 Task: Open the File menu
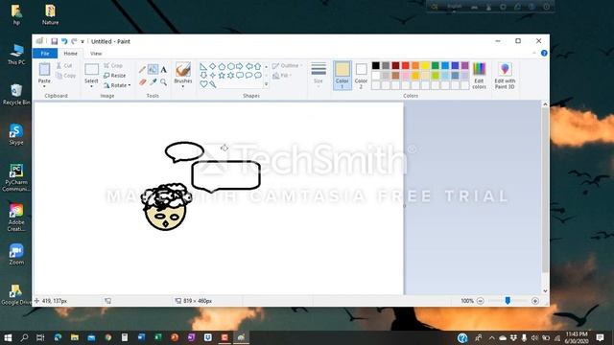click(45, 54)
